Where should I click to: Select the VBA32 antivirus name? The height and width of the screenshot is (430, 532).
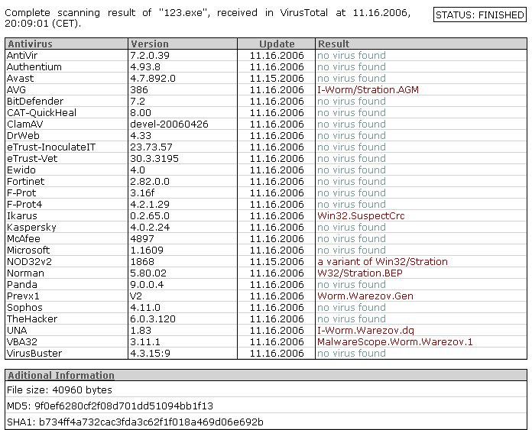pos(22,342)
